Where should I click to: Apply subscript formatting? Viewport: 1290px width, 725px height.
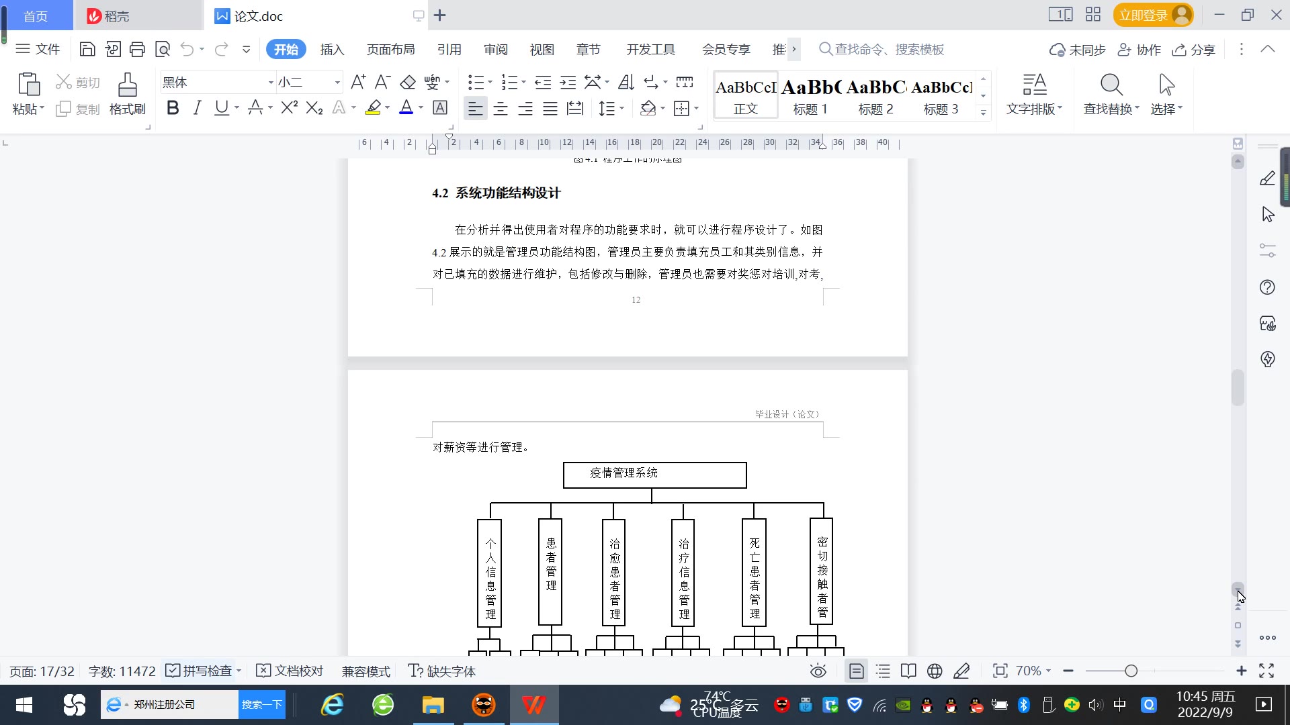[314, 107]
